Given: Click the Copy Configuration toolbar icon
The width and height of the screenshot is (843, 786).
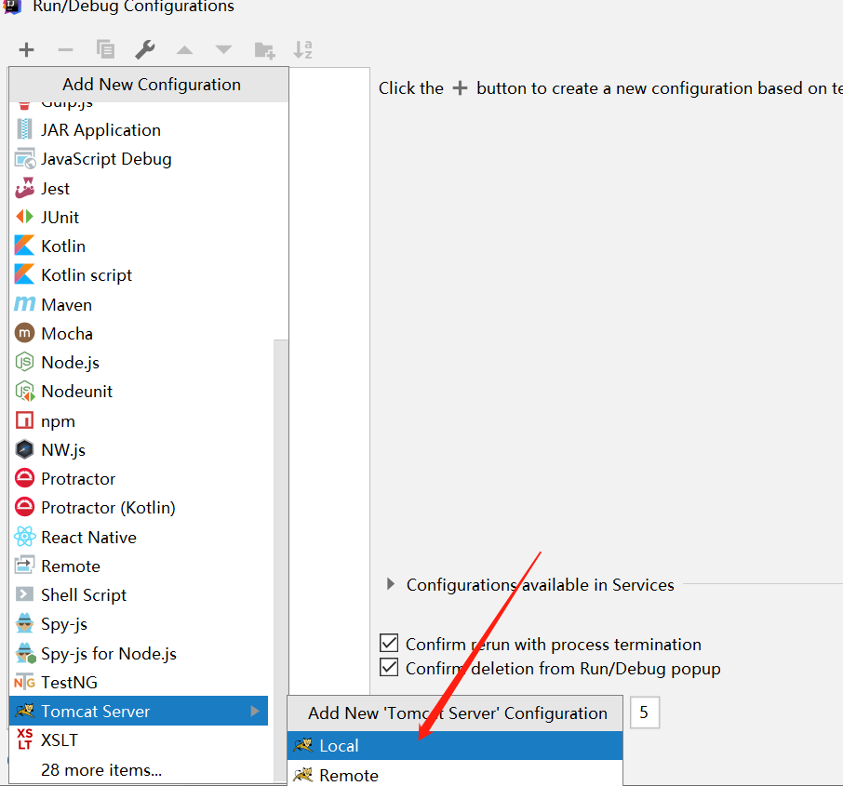Looking at the screenshot, I should point(105,49).
